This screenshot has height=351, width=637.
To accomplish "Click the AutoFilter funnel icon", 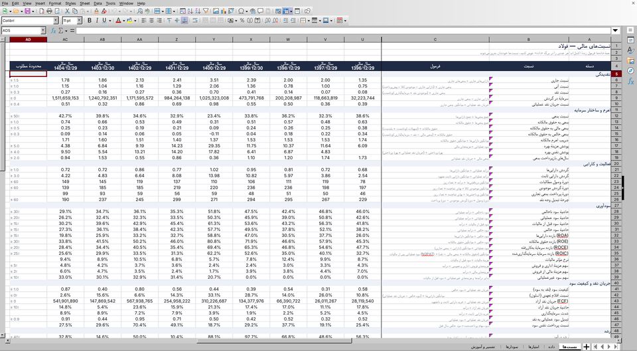I will pyautogui.click(x=206, y=11).
